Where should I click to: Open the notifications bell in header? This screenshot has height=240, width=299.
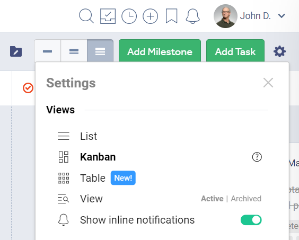[193, 16]
